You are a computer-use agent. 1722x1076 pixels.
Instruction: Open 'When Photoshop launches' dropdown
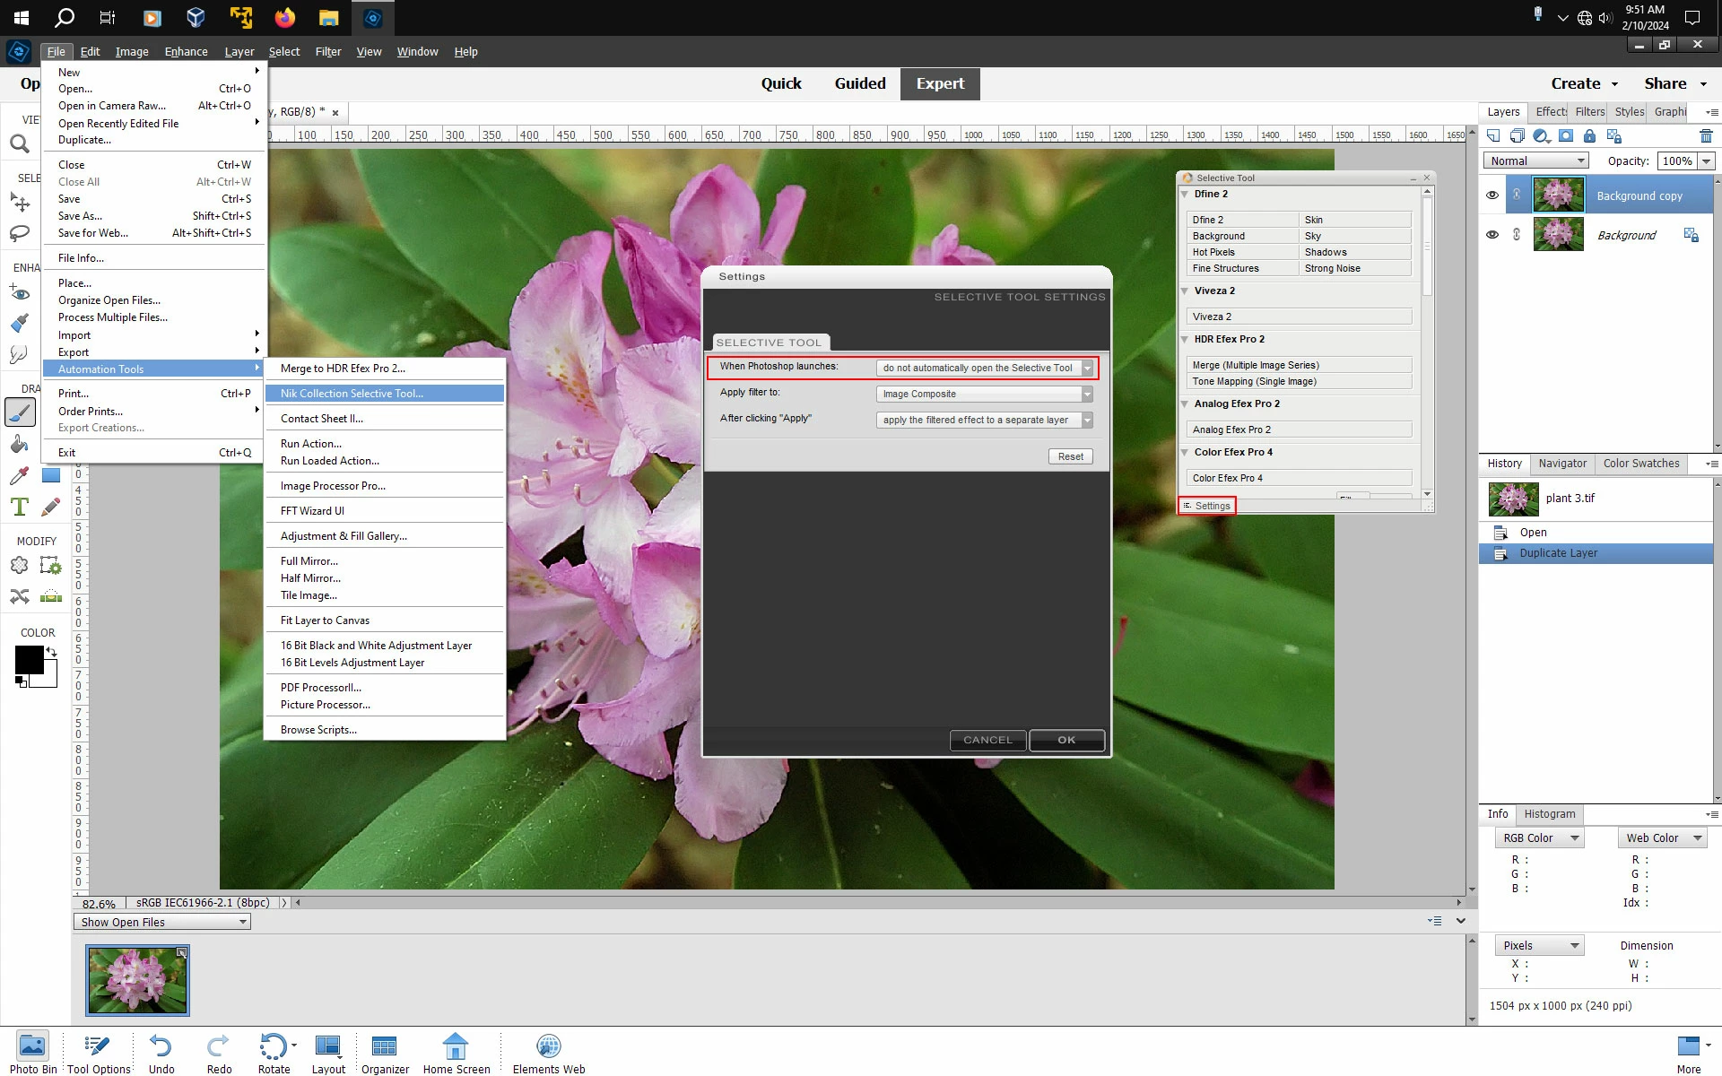(x=1087, y=368)
